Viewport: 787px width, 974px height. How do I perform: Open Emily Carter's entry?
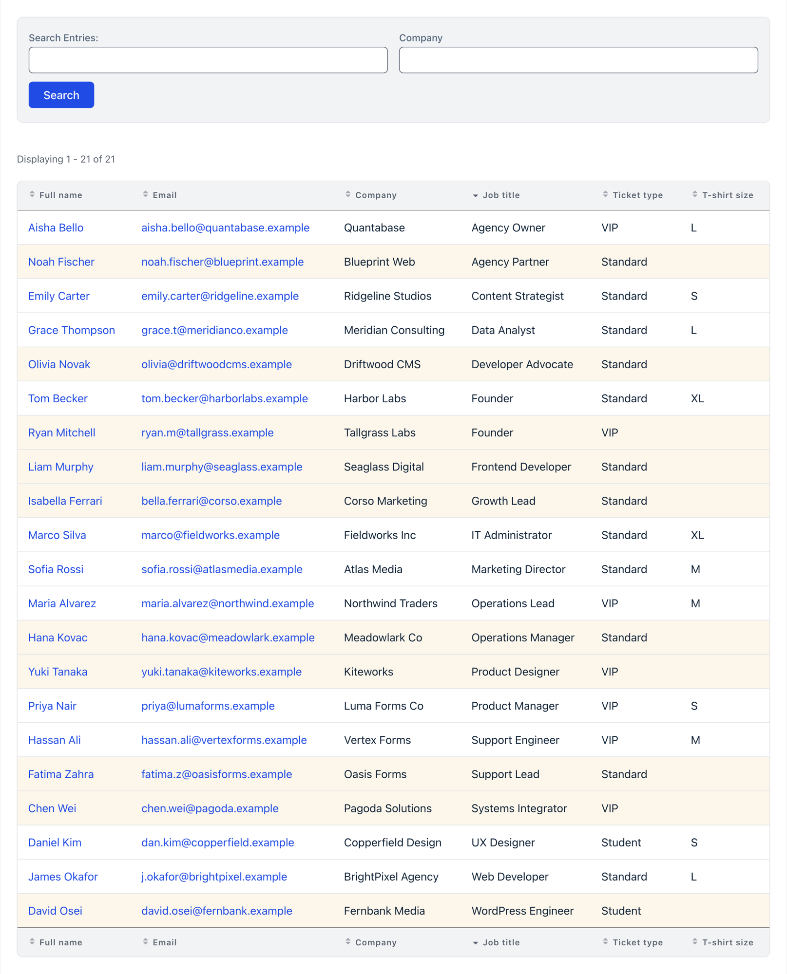tap(59, 296)
